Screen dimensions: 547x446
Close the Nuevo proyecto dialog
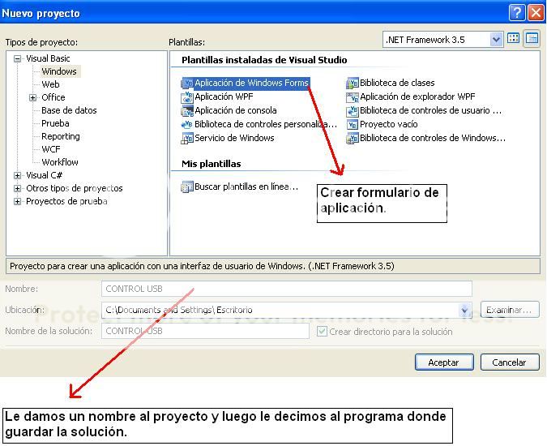click(536, 13)
